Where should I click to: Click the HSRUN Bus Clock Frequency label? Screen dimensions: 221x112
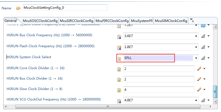point(49,35)
